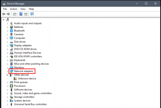Click the Processors chip icon
Viewport: 161px width, 108px height.
click(11, 86)
